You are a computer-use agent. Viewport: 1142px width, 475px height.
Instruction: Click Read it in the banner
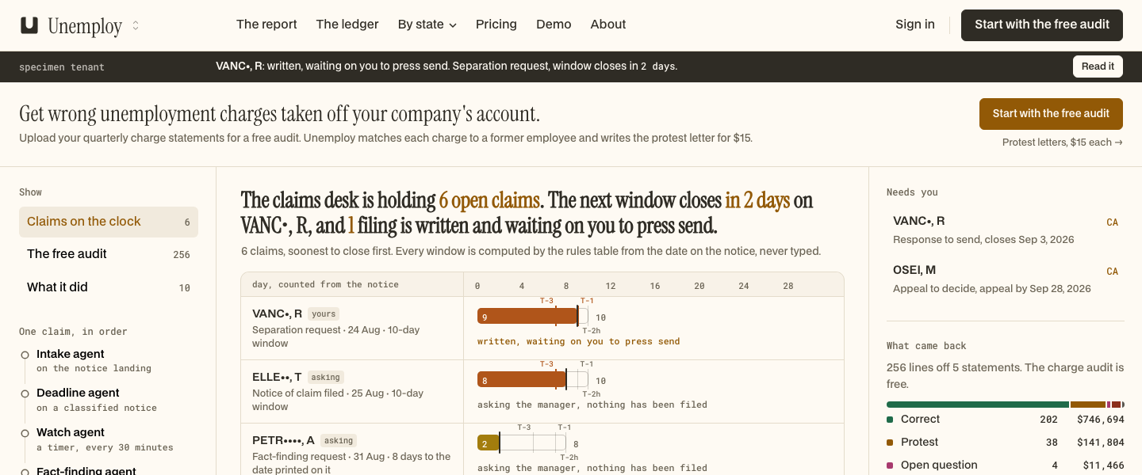pyautogui.click(x=1098, y=66)
